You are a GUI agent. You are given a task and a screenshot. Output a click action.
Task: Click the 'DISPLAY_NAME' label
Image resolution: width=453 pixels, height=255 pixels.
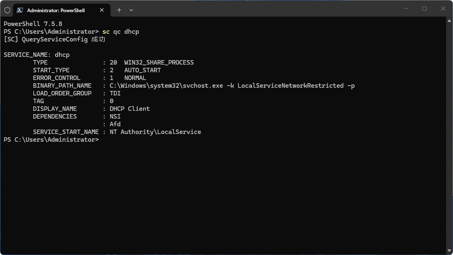[55, 108]
